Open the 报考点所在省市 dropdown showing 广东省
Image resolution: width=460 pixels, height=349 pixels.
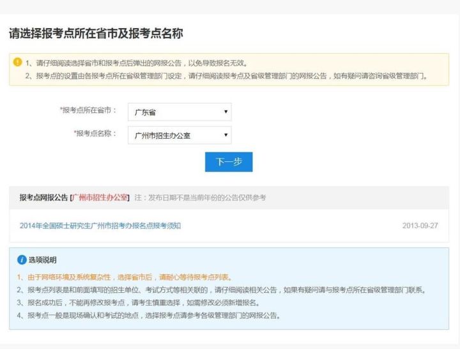point(179,112)
